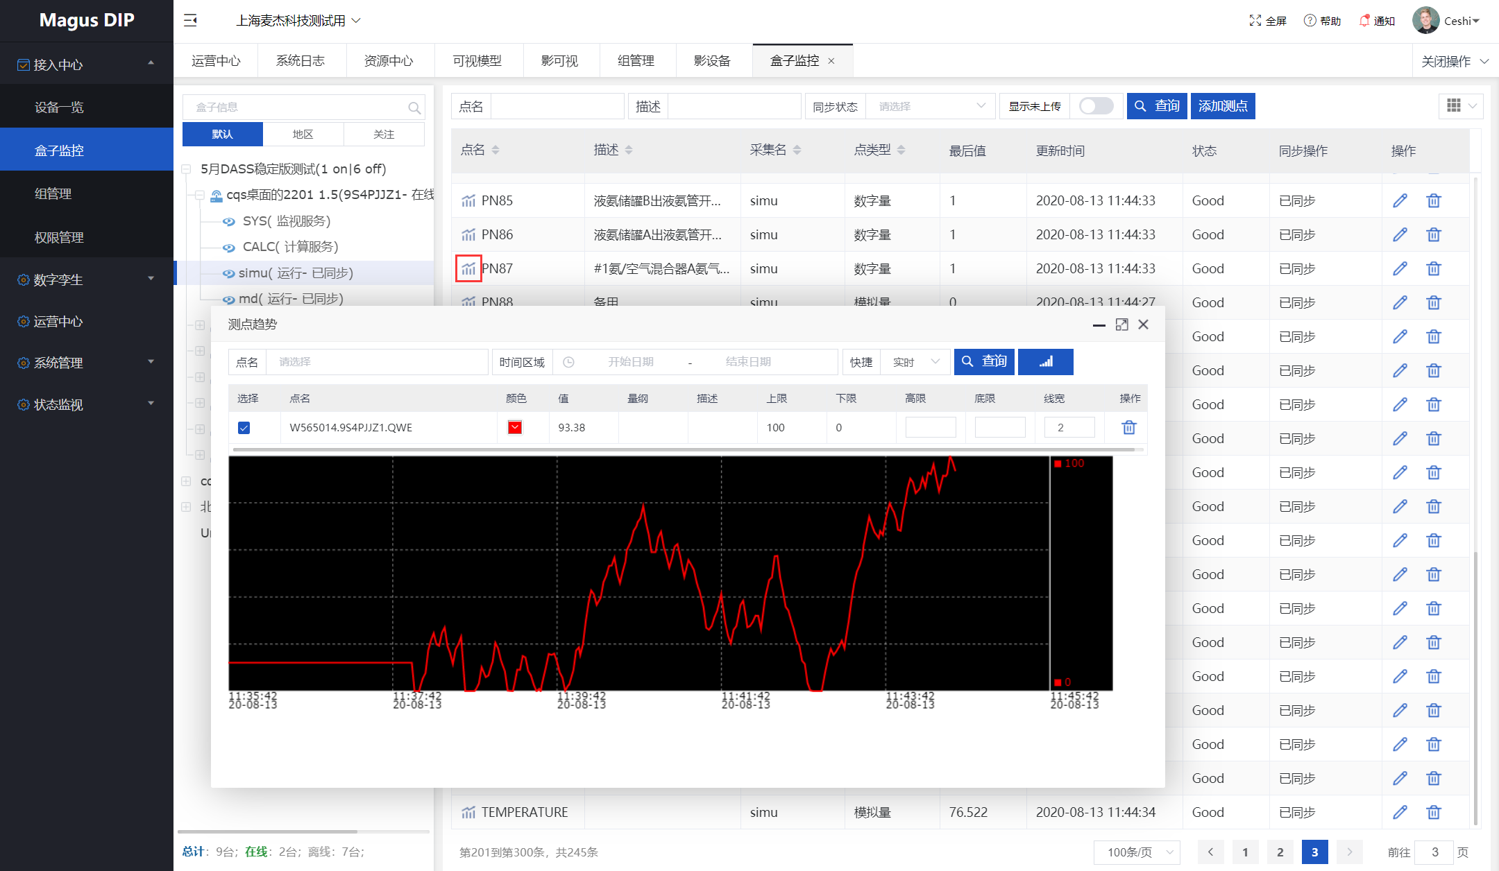Collapse the sidebar with hamburger icon

pos(190,21)
